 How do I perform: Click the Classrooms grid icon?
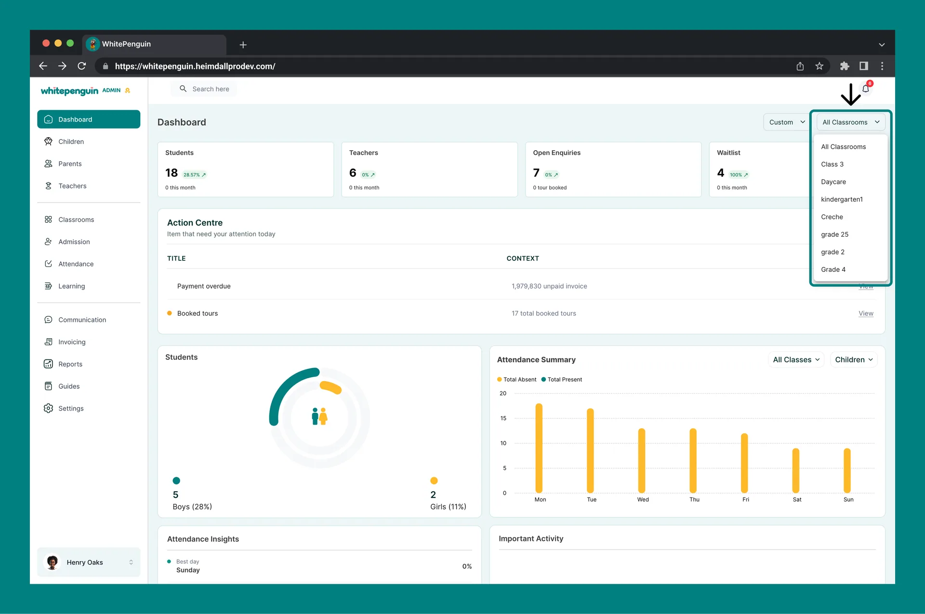48,219
